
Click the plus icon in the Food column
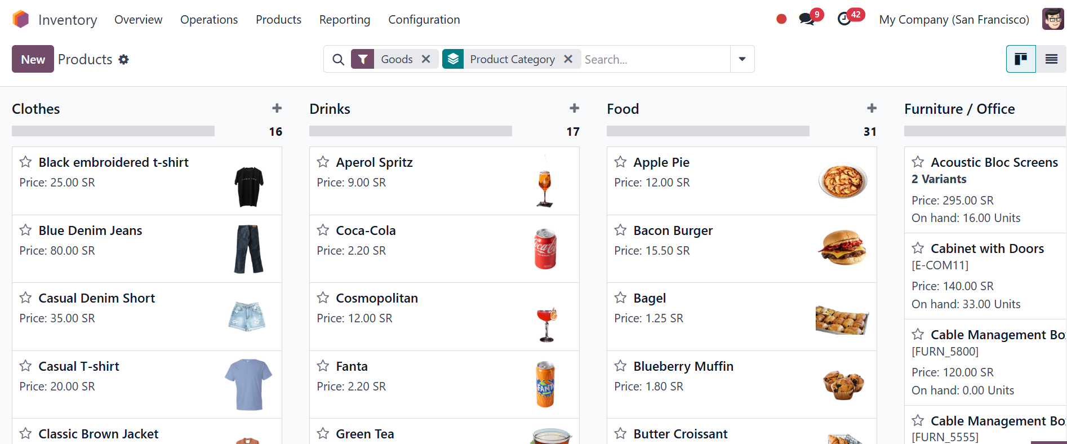872,108
